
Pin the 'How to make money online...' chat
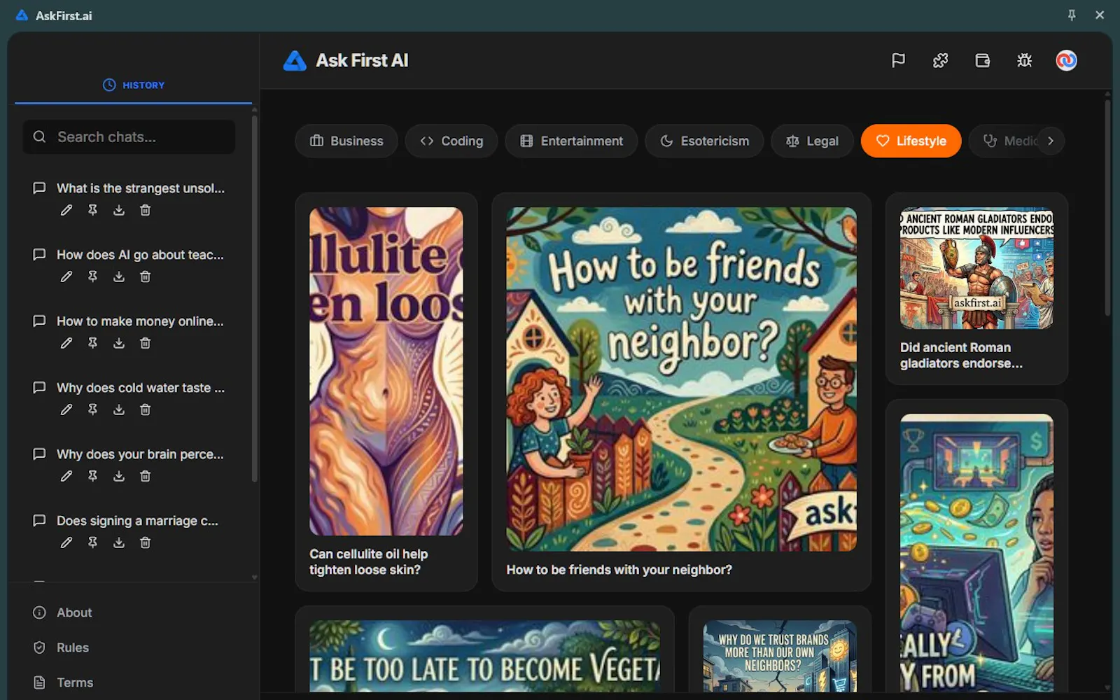pyautogui.click(x=92, y=343)
